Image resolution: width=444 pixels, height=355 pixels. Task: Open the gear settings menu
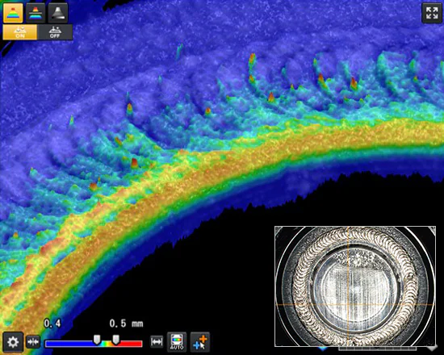click(x=13, y=342)
